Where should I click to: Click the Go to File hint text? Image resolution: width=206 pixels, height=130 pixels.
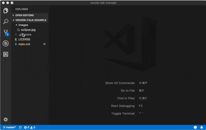128,91
